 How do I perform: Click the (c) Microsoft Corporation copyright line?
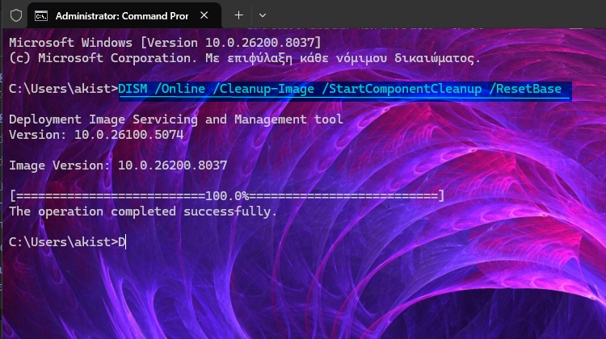click(x=245, y=58)
